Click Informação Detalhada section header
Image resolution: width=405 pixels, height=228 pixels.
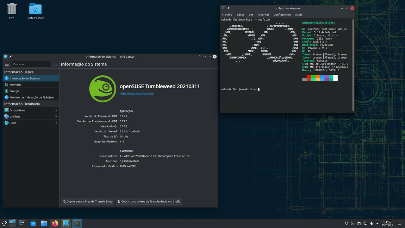[22, 104]
